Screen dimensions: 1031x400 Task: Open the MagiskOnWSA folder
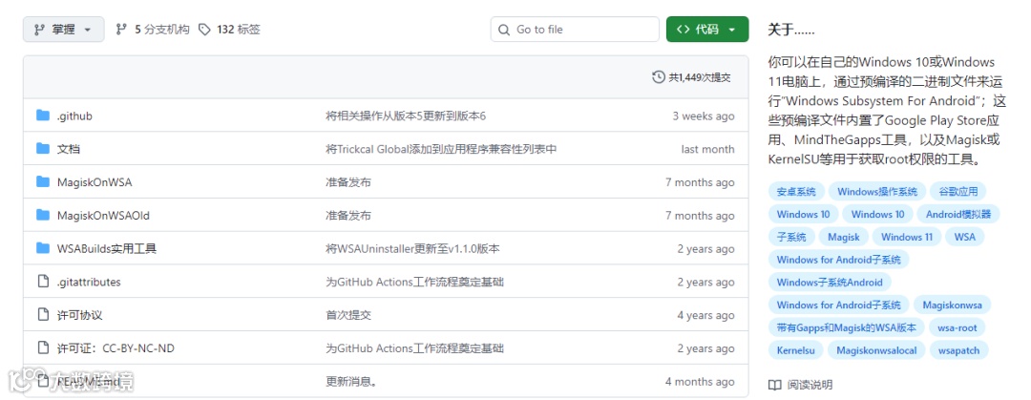(x=95, y=182)
